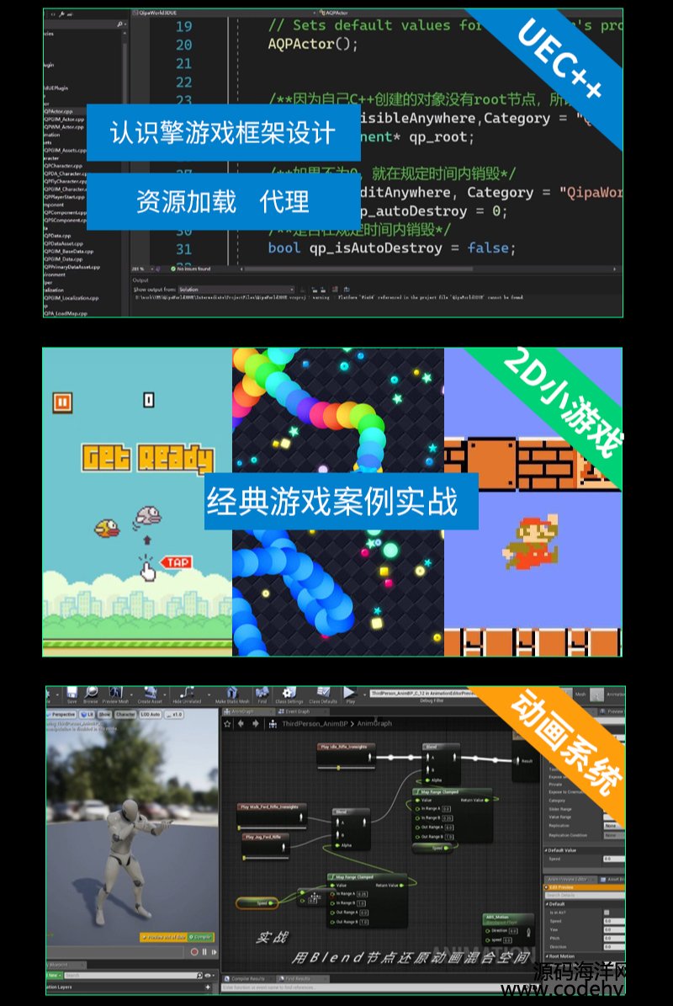673x1006 pixels.
Task: Select QPPlayerStart.cpp in the file list
Action: pos(64,197)
